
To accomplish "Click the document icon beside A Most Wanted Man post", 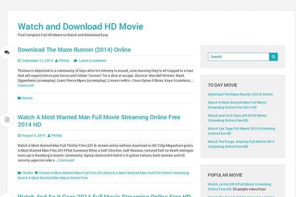I will tap(7, 120).
